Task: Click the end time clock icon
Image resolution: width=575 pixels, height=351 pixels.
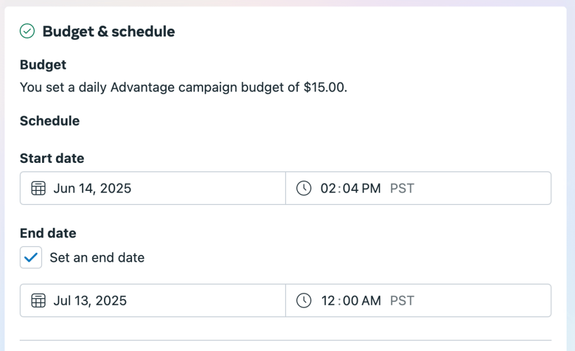Action: (304, 300)
